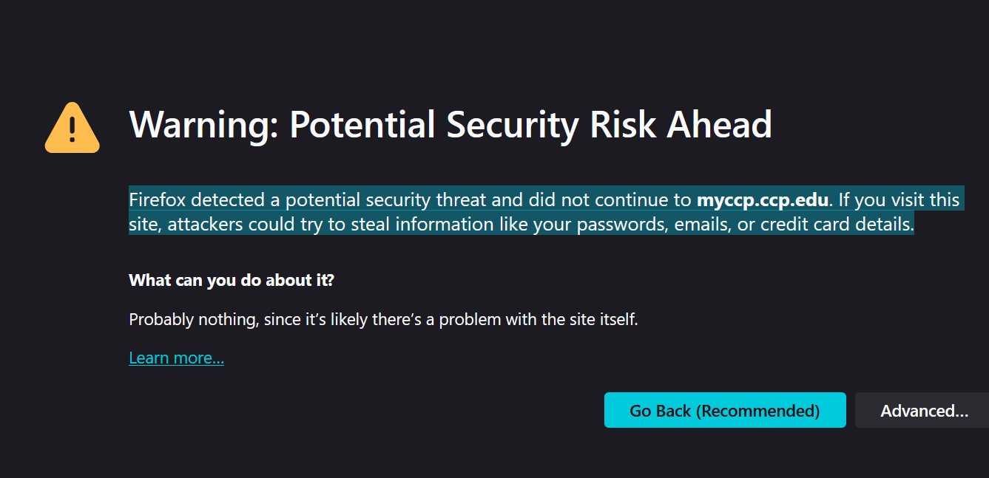The image size is (989, 478).
Task: Click the word "Security" in the heading
Action: 512,124
